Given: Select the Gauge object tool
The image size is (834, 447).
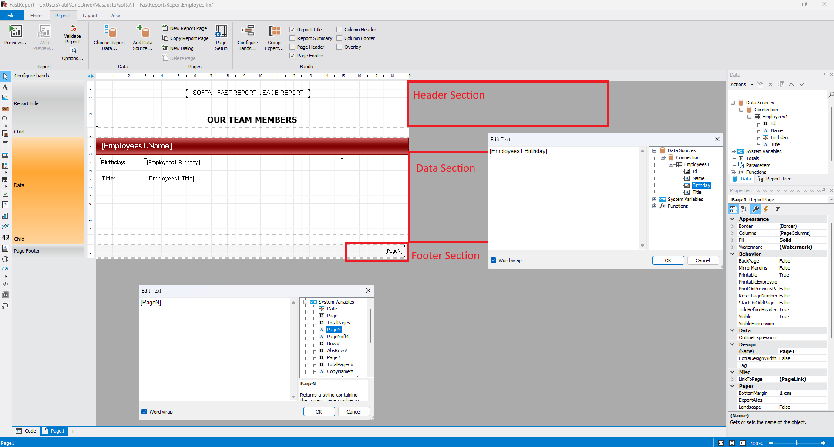Looking at the screenshot, I should coord(5,269).
